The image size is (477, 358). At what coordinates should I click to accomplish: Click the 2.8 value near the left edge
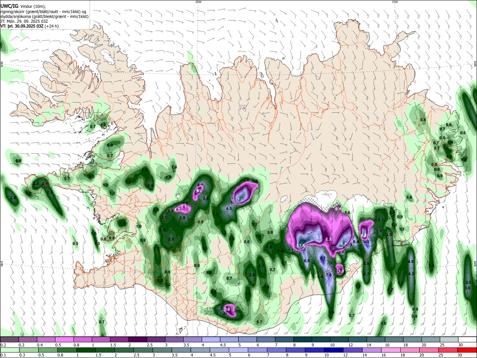(13, 197)
